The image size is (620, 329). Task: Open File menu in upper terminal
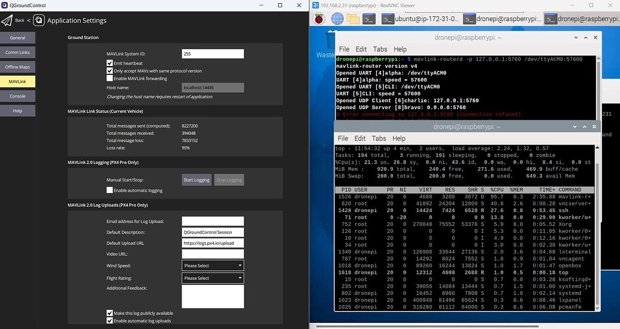pos(344,49)
